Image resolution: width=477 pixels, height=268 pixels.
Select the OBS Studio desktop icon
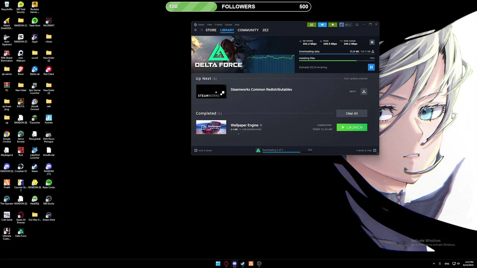click(48, 200)
